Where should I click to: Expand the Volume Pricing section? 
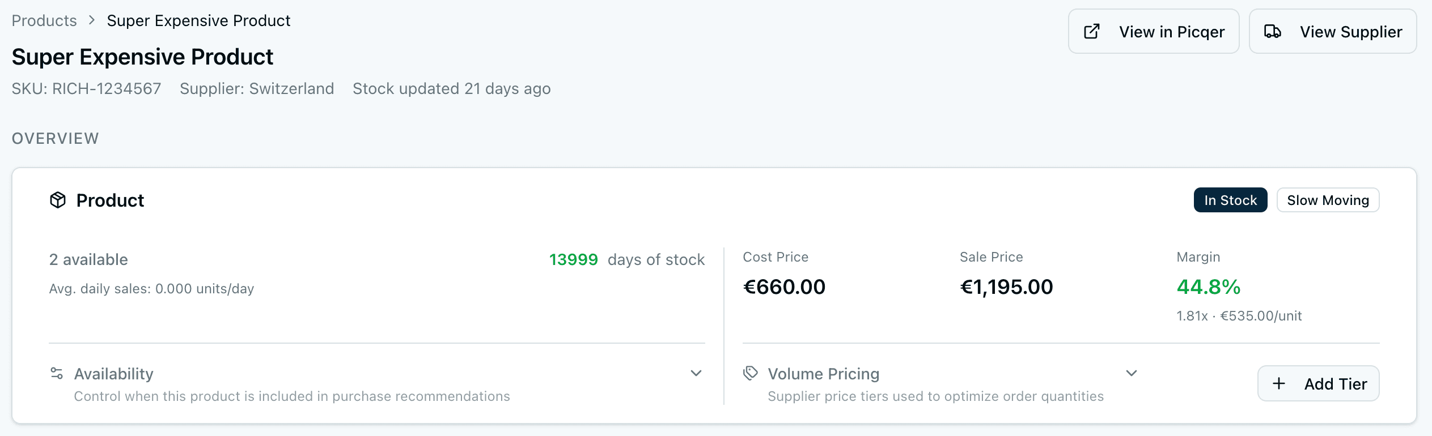coord(1132,373)
